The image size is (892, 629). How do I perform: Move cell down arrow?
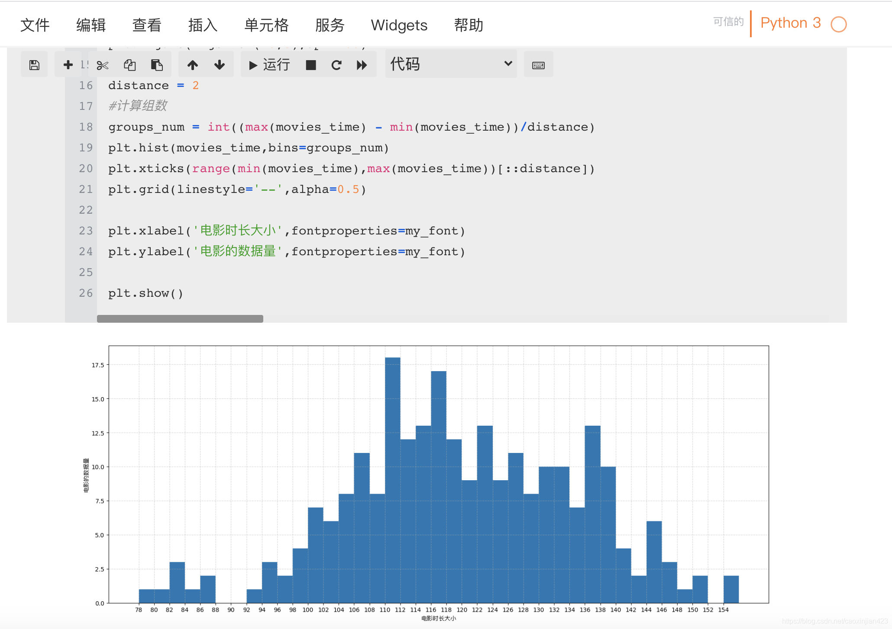point(220,65)
